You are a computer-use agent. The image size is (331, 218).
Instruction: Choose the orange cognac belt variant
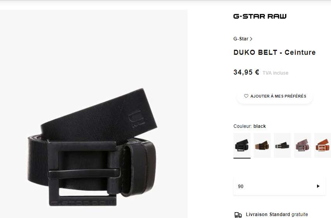tap(322, 145)
